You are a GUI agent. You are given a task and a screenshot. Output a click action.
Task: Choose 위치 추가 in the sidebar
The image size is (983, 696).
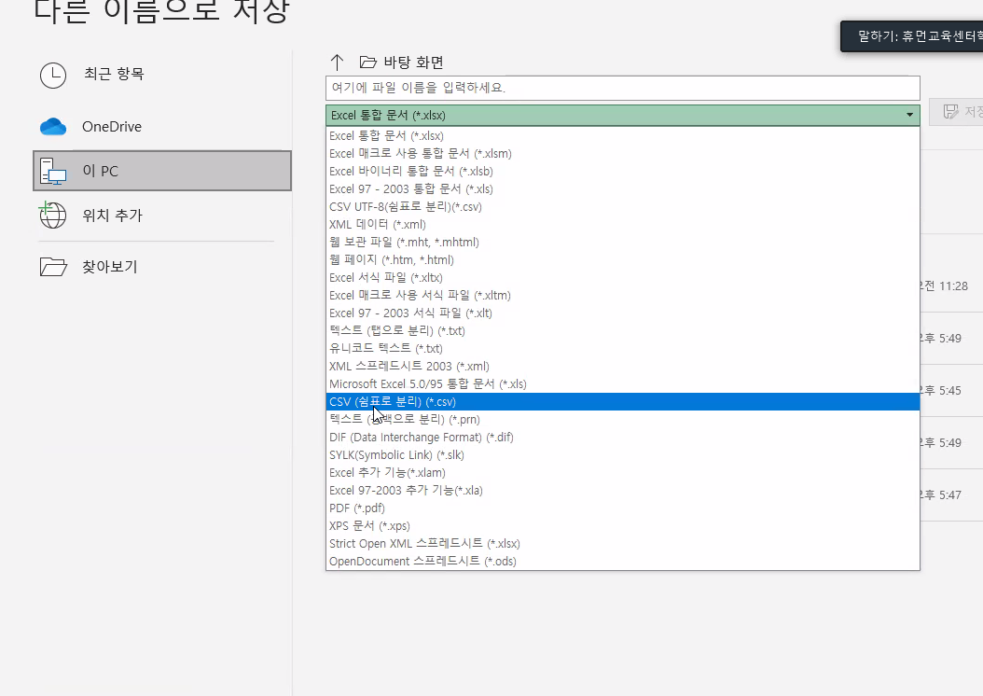[x=161, y=216]
